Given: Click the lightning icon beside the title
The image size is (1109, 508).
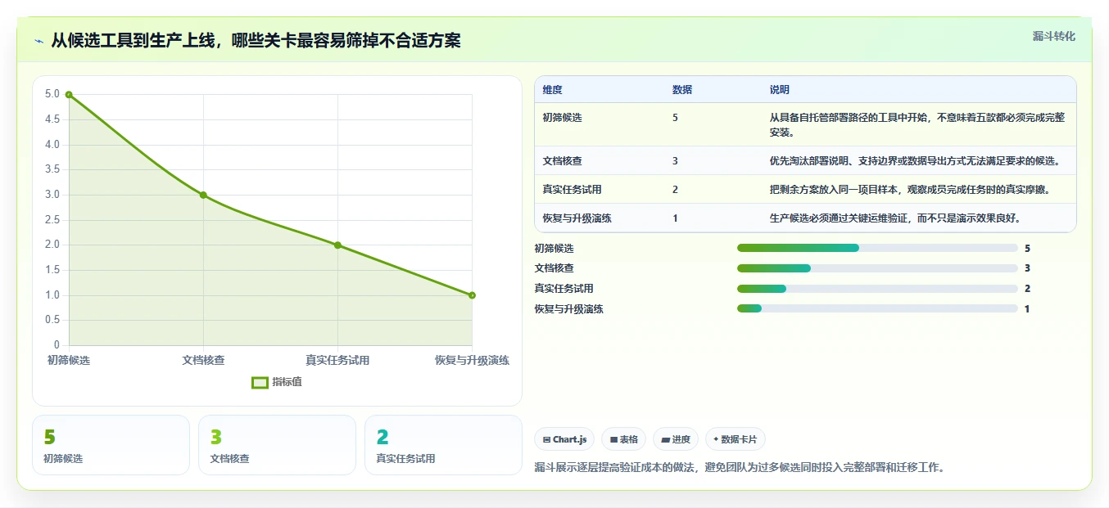Looking at the screenshot, I should point(39,41).
